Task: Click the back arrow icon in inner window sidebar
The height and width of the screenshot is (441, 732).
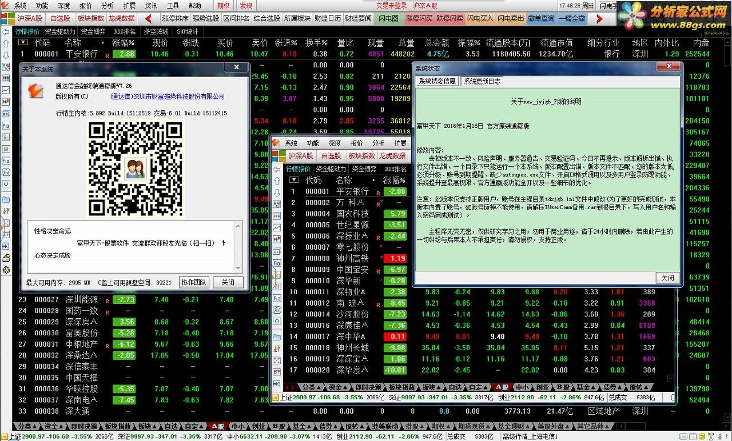Action: click(x=277, y=170)
